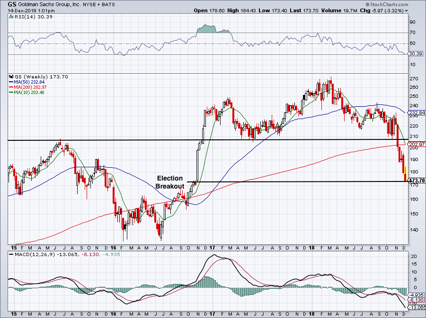Image resolution: width=426 pixels, height=318 pixels.
Task: Click the MA(200) red legend line marker
Action: coord(11,87)
